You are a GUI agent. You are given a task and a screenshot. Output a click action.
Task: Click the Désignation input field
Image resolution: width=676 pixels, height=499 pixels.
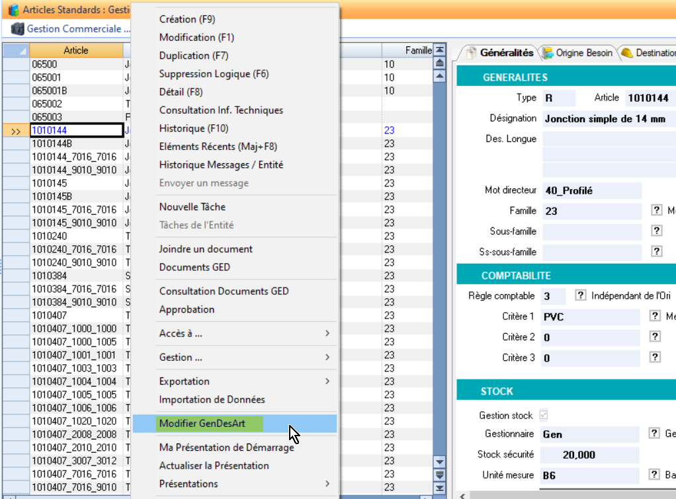pyautogui.click(x=607, y=119)
